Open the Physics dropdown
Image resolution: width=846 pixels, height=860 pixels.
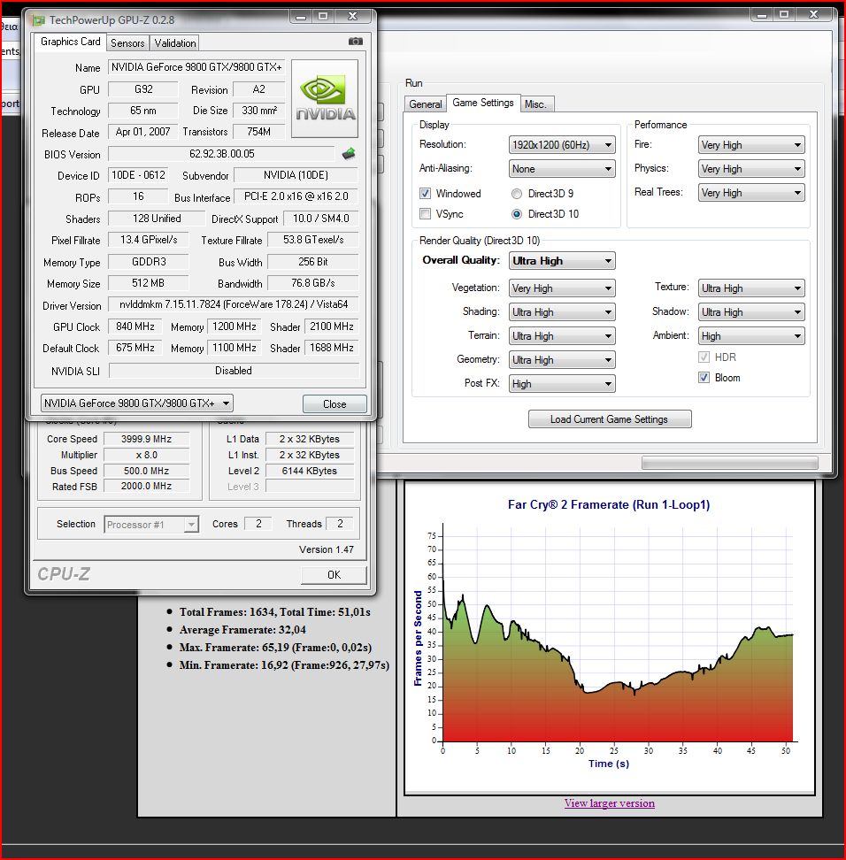751,169
